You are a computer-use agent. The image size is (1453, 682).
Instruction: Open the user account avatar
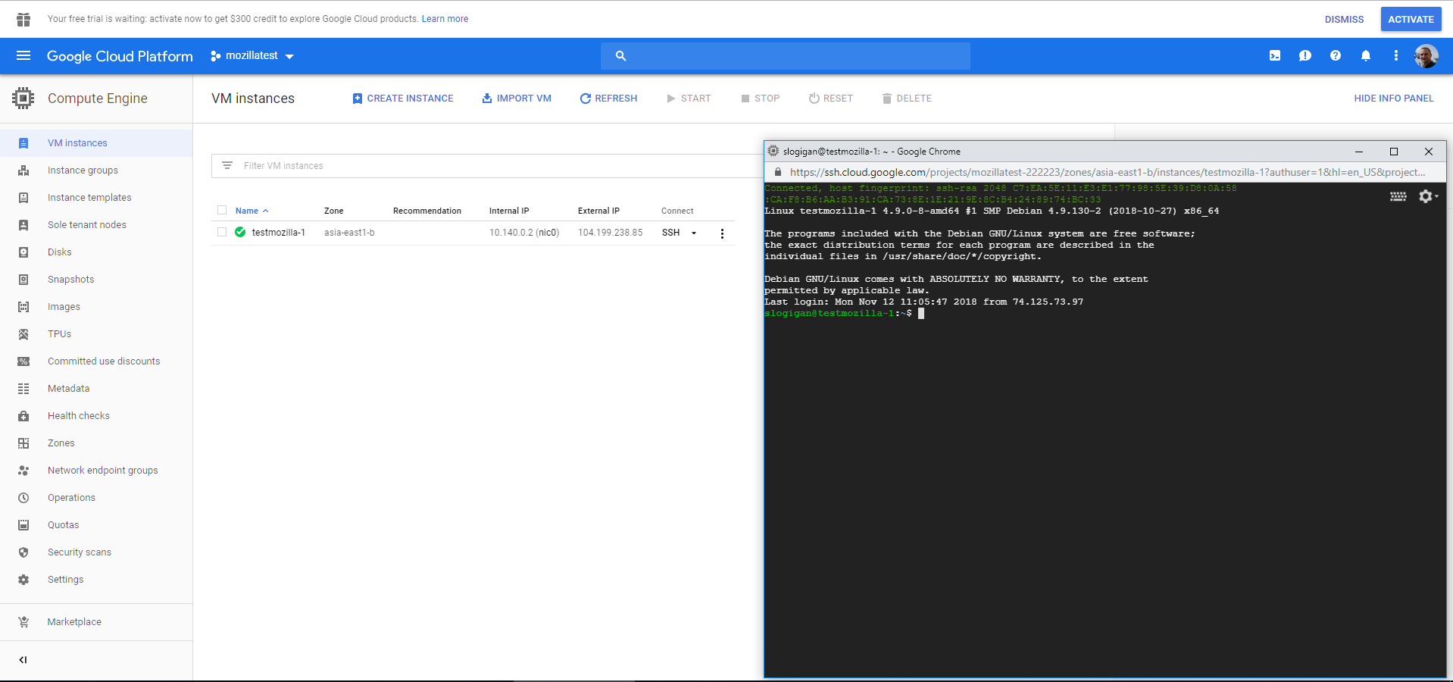tap(1426, 55)
